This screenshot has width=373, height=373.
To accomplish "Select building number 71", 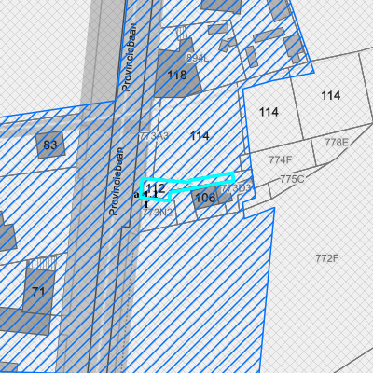I will 38,292.
